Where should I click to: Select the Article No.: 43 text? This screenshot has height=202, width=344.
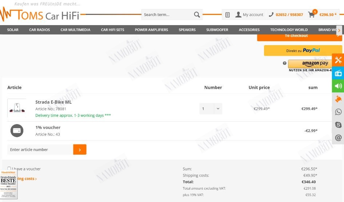[x=48, y=134]
